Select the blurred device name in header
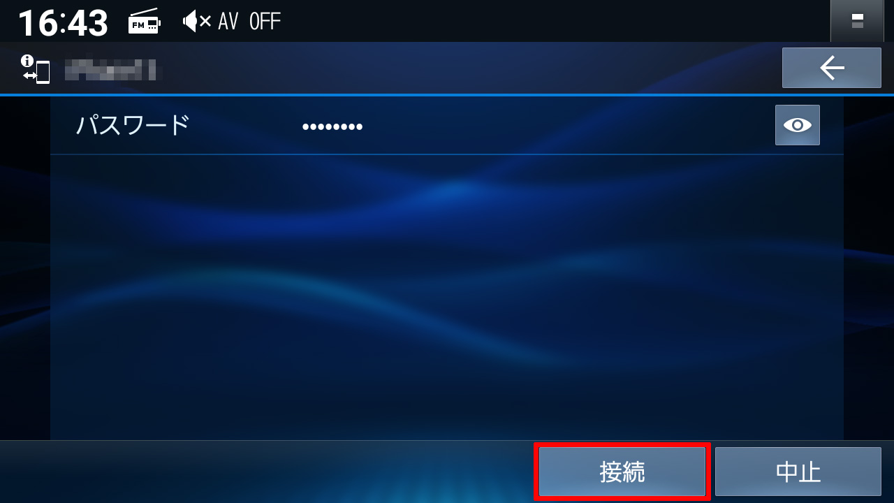This screenshot has height=503, width=894. 113,68
